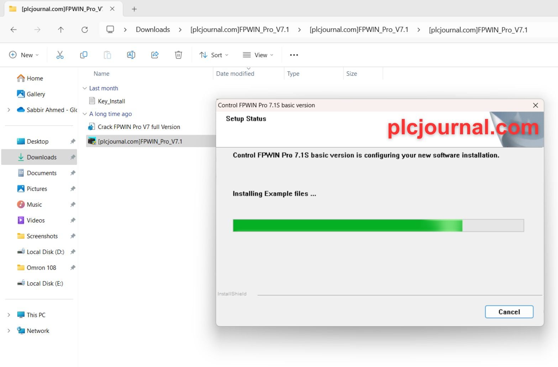This screenshot has width=558, height=367.
Task: Select the Key_Install text file
Action: pos(111,101)
